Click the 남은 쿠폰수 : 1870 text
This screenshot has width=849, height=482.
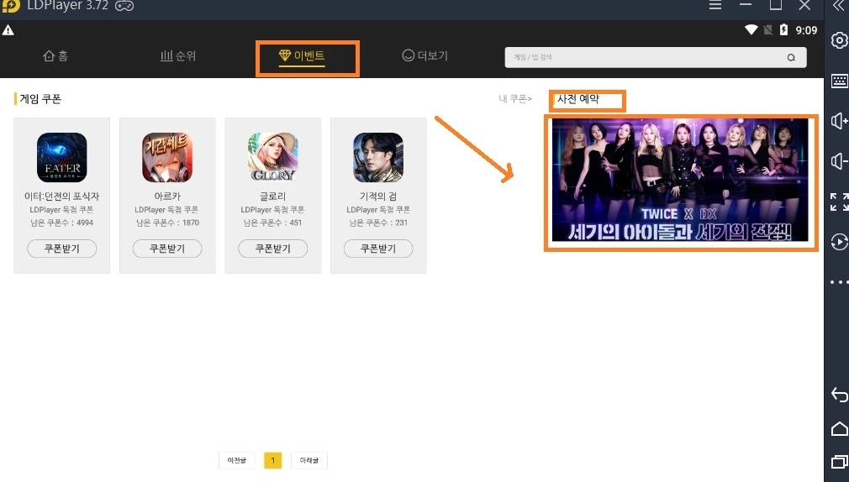(x=167, y=223)
